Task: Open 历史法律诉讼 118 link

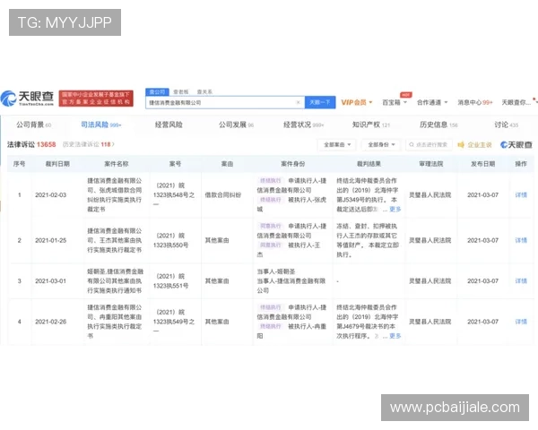Action: 89,144
